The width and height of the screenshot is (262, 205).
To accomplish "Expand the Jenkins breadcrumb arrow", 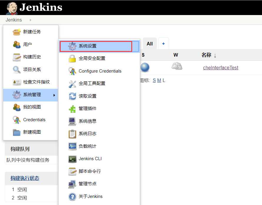I will pyautogui.click(x=30, y=20).
